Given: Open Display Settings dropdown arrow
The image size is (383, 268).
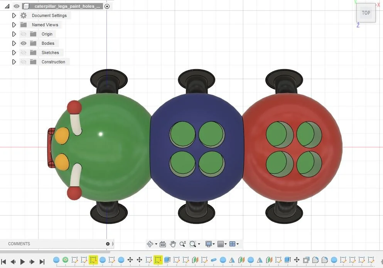Looking at the screenshot, I should tap(214, 244).
